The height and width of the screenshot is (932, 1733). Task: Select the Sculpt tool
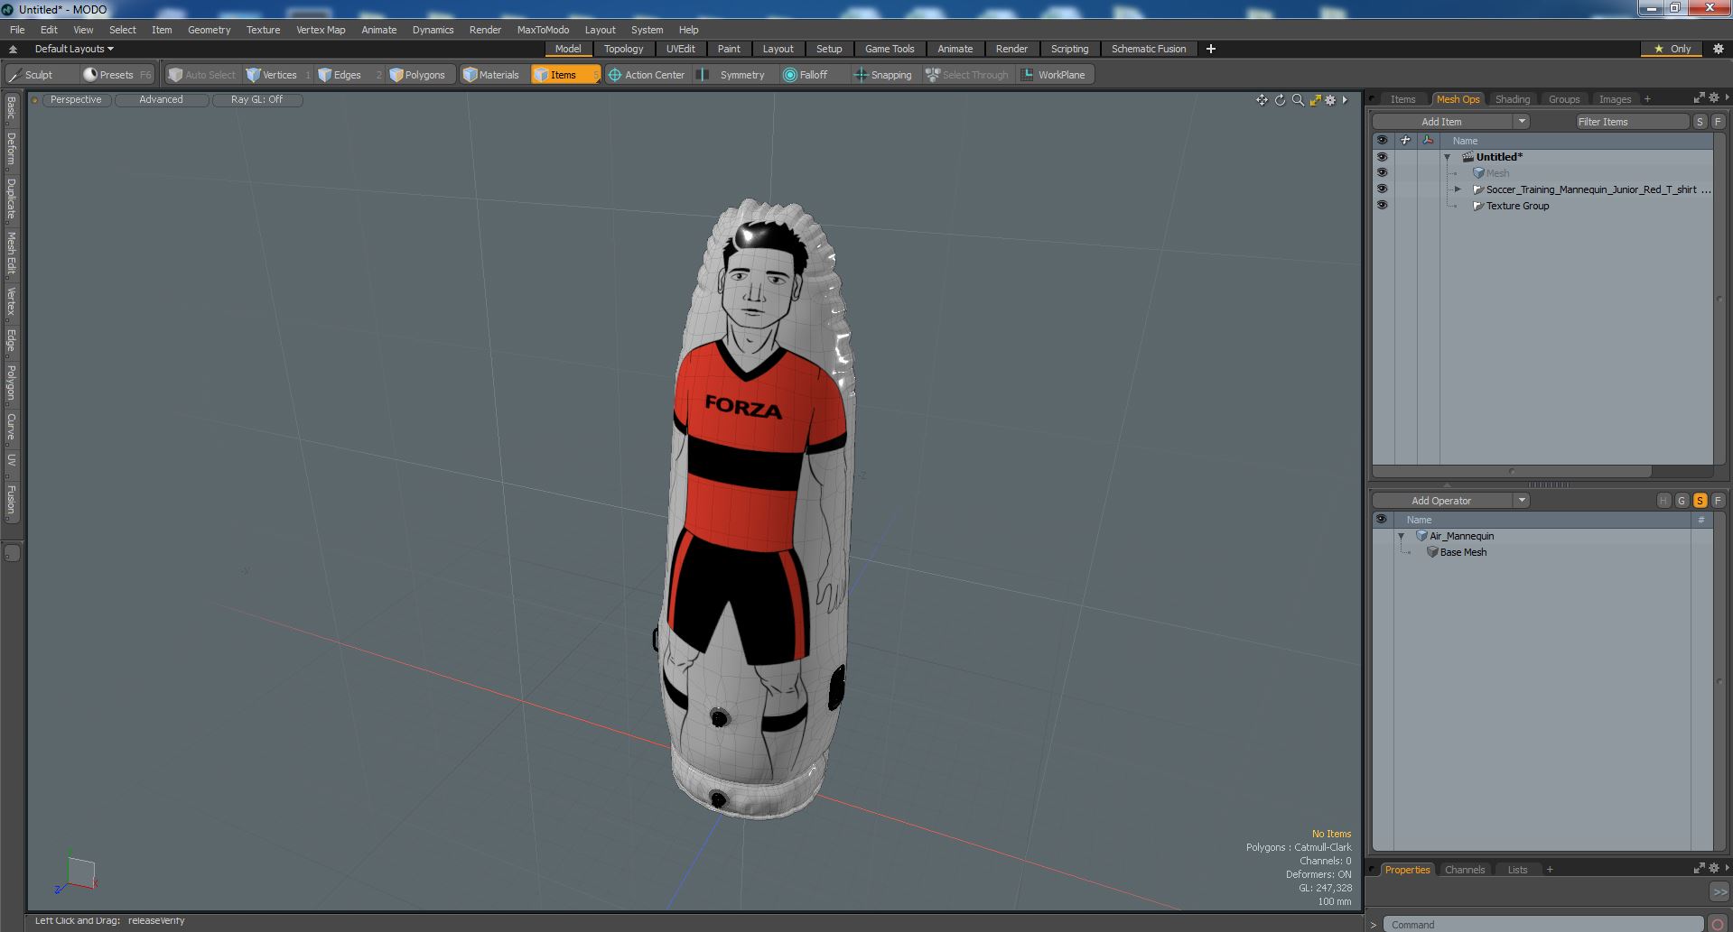click(39, 75)
